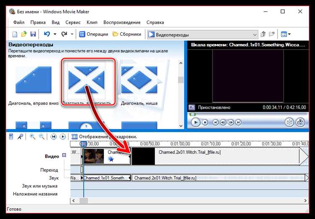The image size is (315, 219).
Task: Click the New project icon
Action: point(15,34)
